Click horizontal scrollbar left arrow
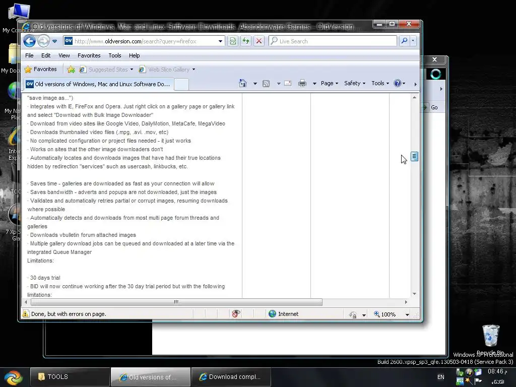The width and height of the screenshot is (516, 387). pyautogui.click(x=26, y=302)
